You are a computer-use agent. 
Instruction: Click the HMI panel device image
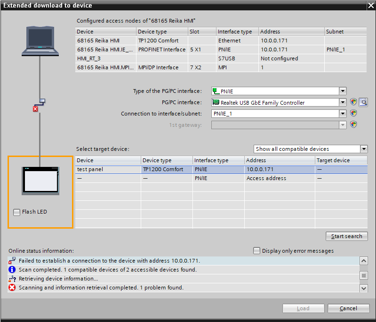point(41,180)
